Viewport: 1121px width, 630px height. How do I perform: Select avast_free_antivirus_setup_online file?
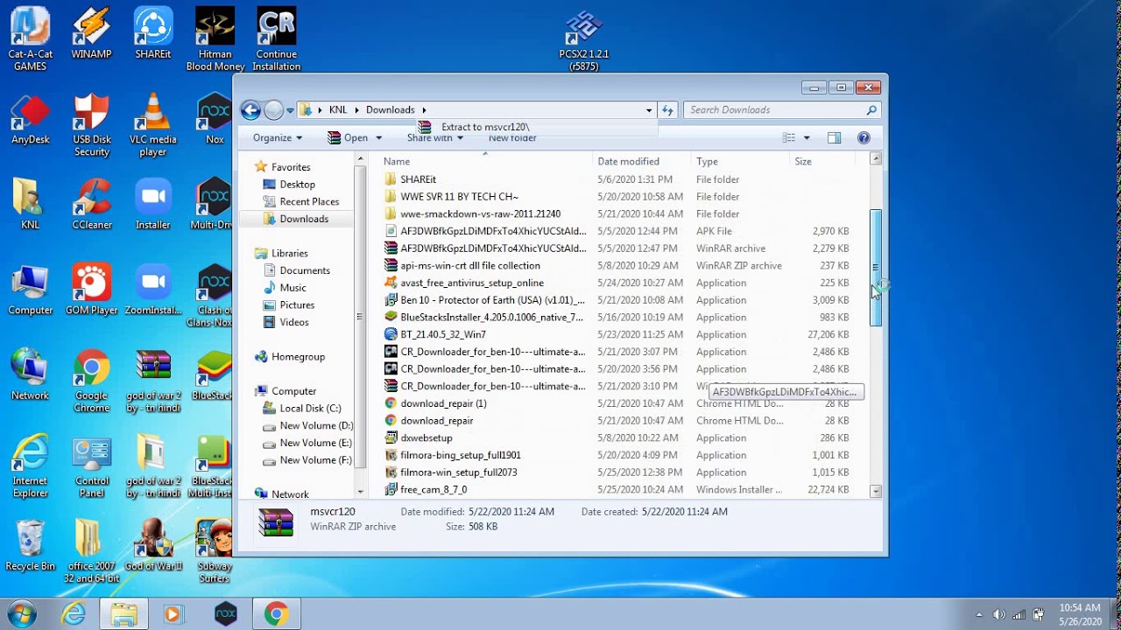coord(617,283)
